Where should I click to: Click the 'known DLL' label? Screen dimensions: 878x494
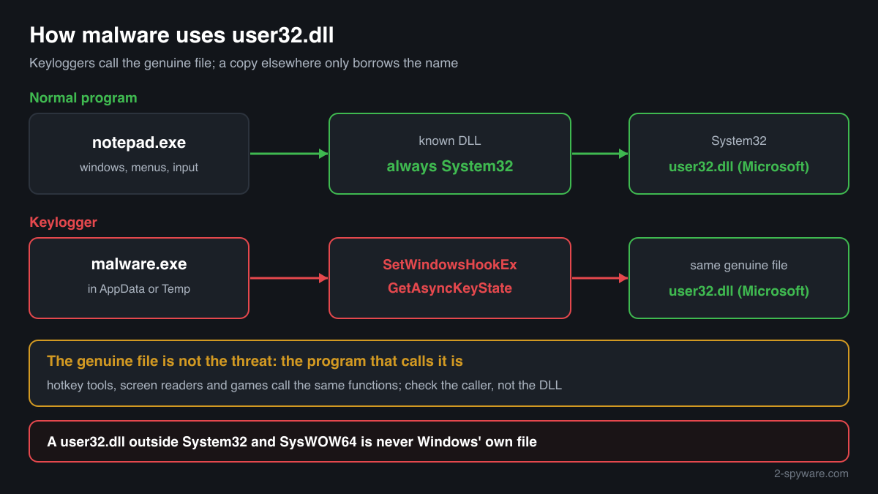[x=450, y=141]
